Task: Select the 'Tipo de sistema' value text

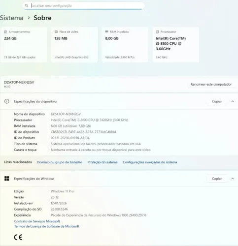Action: coord(96,144)
